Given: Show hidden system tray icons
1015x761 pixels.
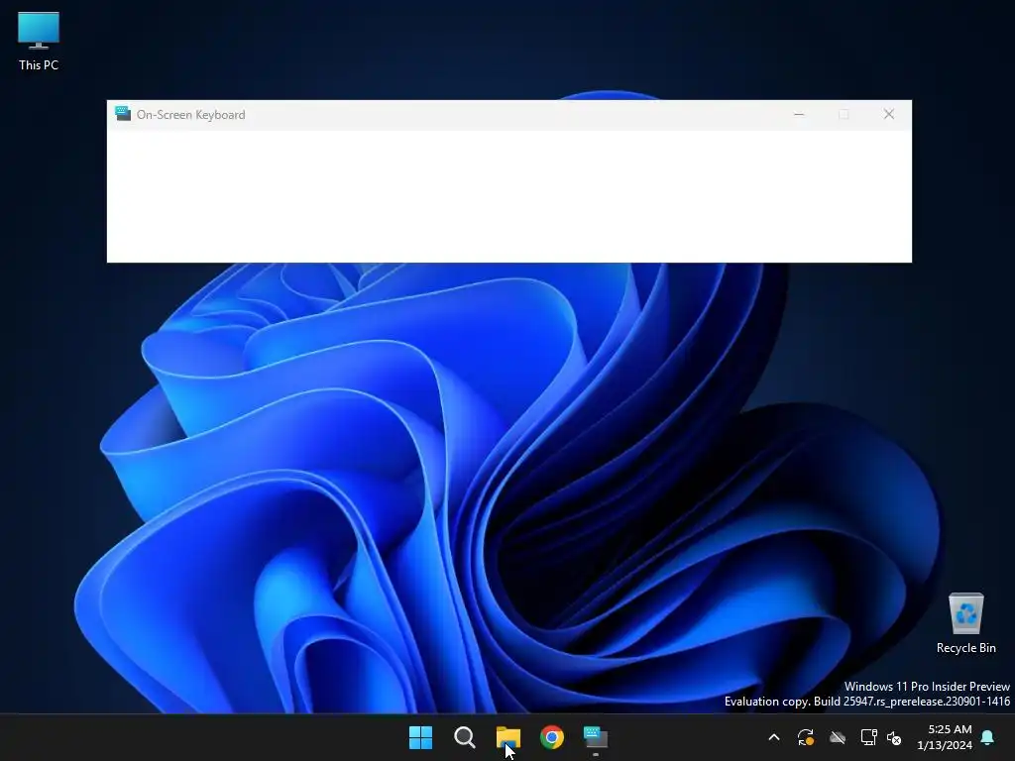Looking at the screenshot, I should tap(774, 737).
